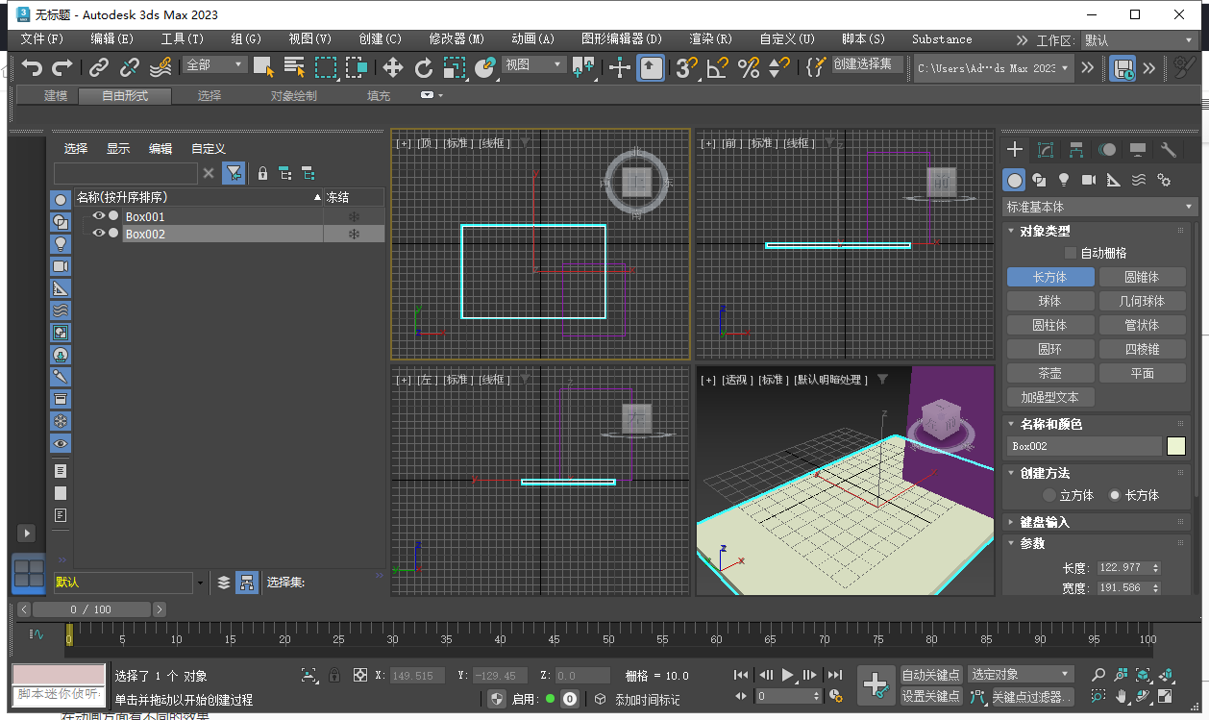
Task: Switch to Lights creation category
Action: coord(1064,180)
